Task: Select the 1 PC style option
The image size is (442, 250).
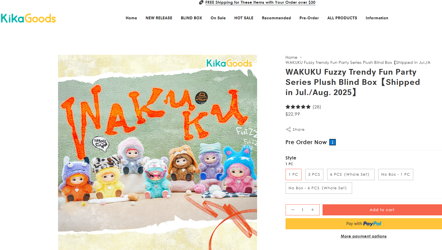Action: click(x=293, y=175)
